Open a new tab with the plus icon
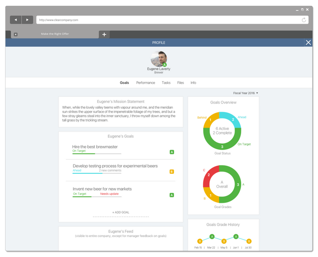The width and height of the screenshot is (318, 257). [x=104, y=34]
